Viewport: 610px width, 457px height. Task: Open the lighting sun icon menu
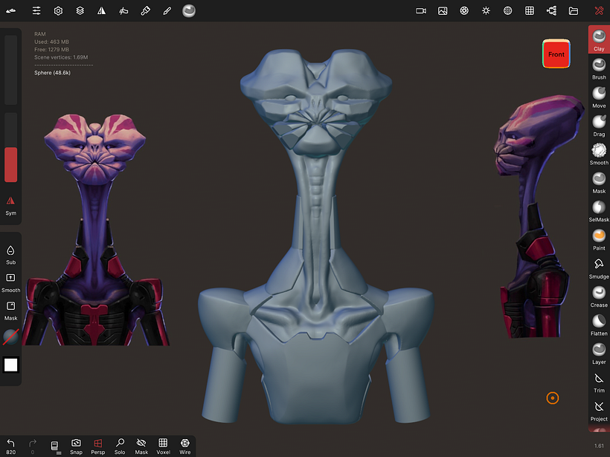click(486, 11)
